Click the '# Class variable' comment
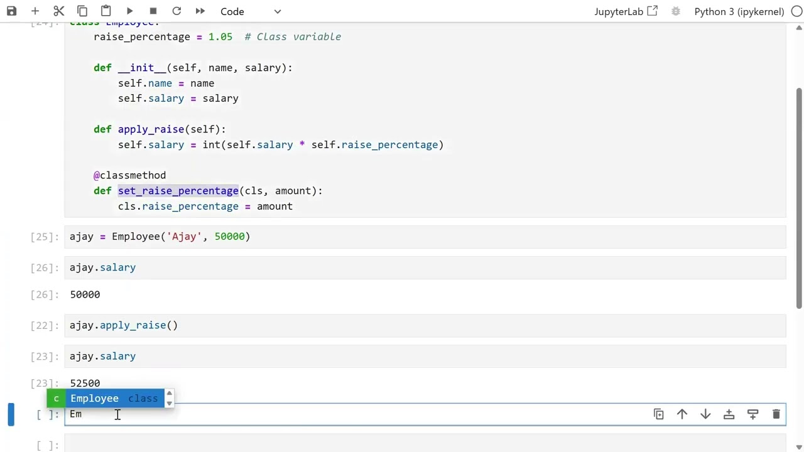804x452 pixels. (x=293, y=36)
